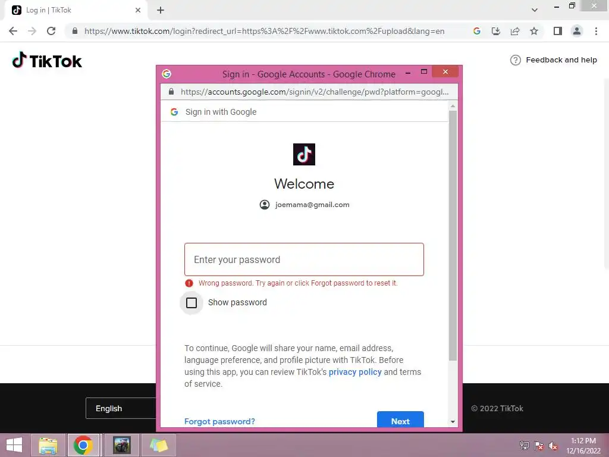Click Forgot password? link

point(219,421)
